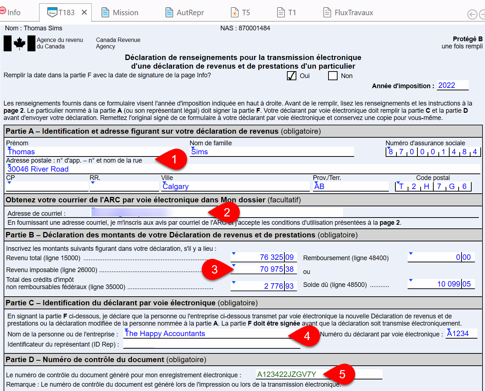
Task: Select Revenu imposable amount 70 975,38
Action: [264, 269]
